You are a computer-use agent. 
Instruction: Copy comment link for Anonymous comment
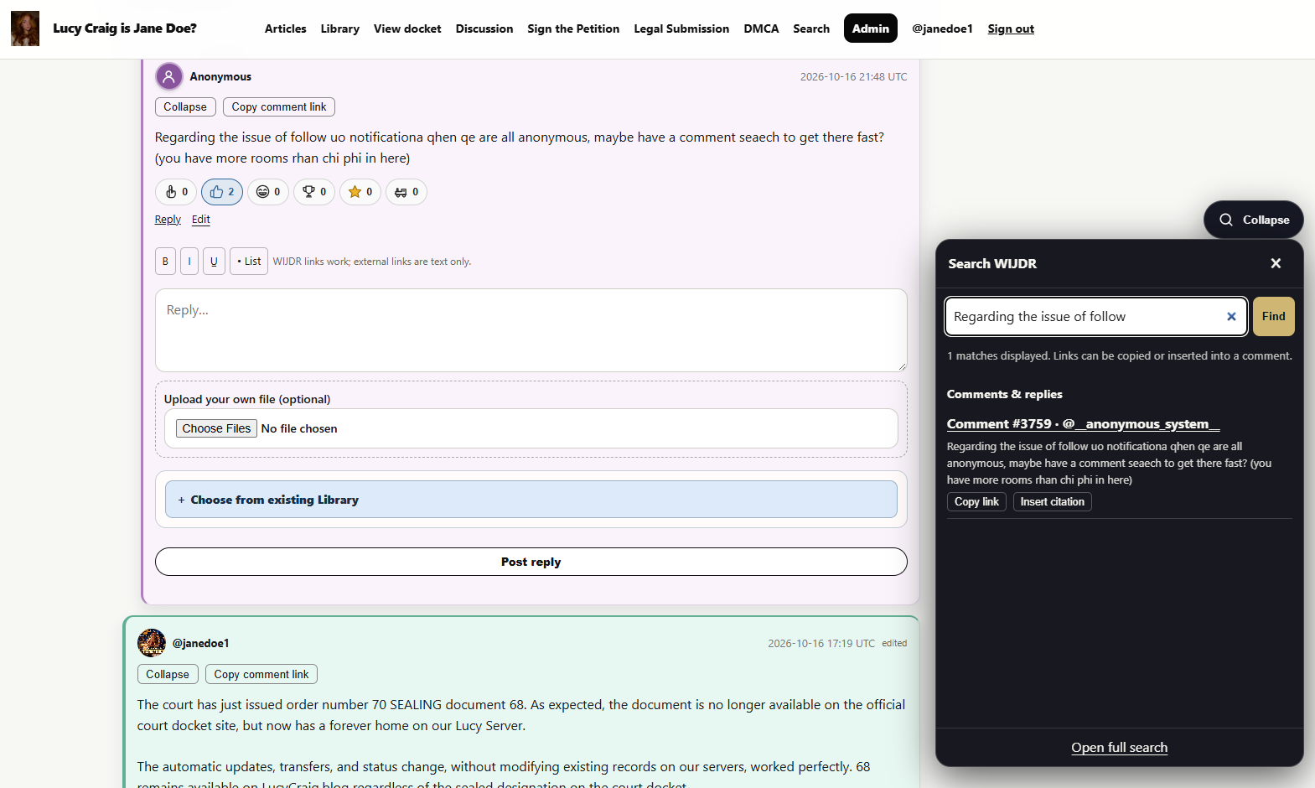click(x=279, y=107)
